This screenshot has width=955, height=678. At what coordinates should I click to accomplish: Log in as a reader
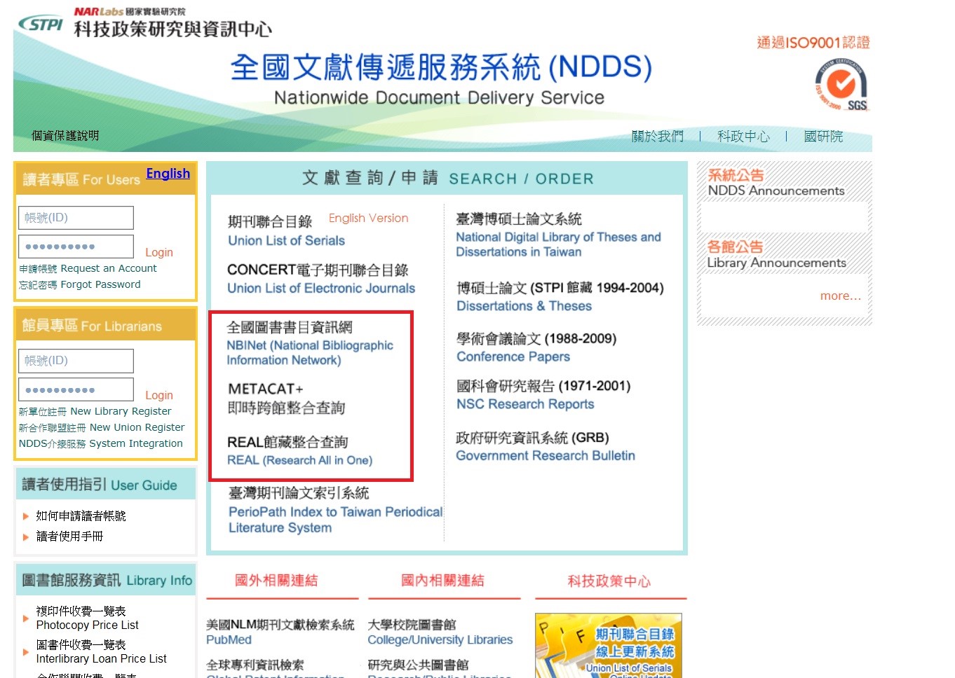click(159, 252)
